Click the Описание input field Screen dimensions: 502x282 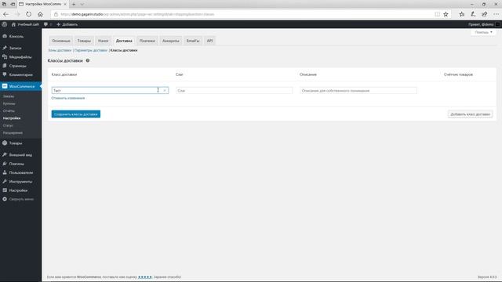click(358, 91)
